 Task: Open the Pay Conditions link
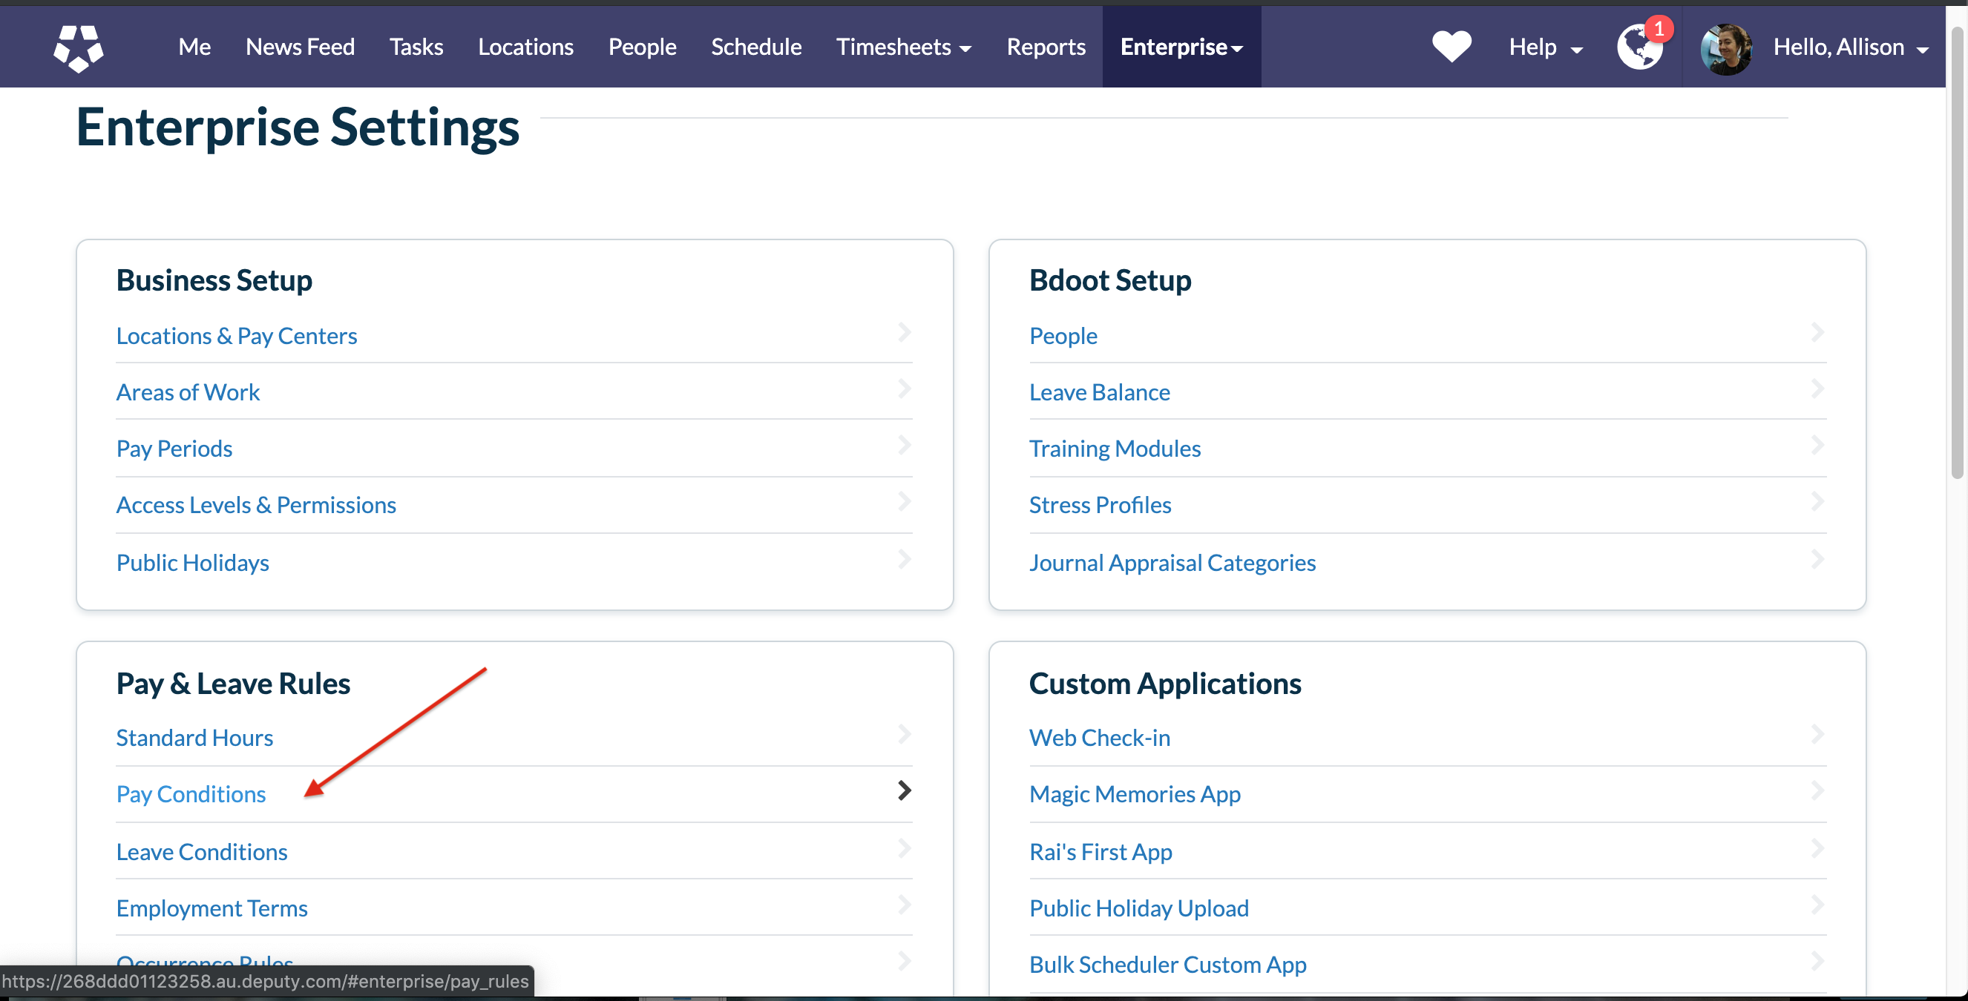click(191, 794)
